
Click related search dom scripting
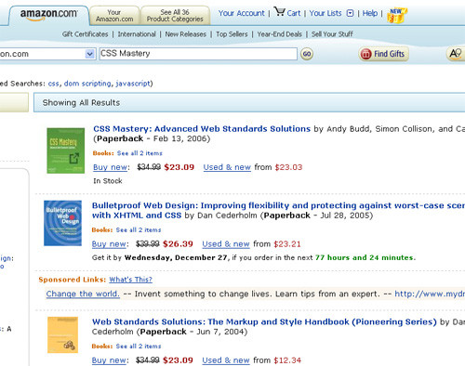87,84
